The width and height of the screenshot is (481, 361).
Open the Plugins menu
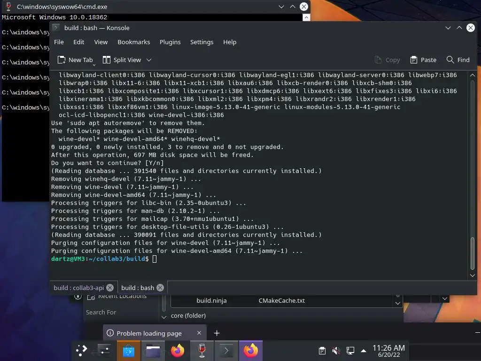coord(170,42)
